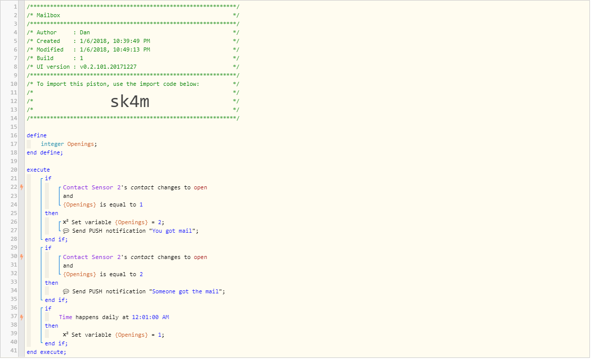The width and height of the screenshot is (594, 363).
Task: Click line number 41 in the gutter
Action: click(14, 350)
